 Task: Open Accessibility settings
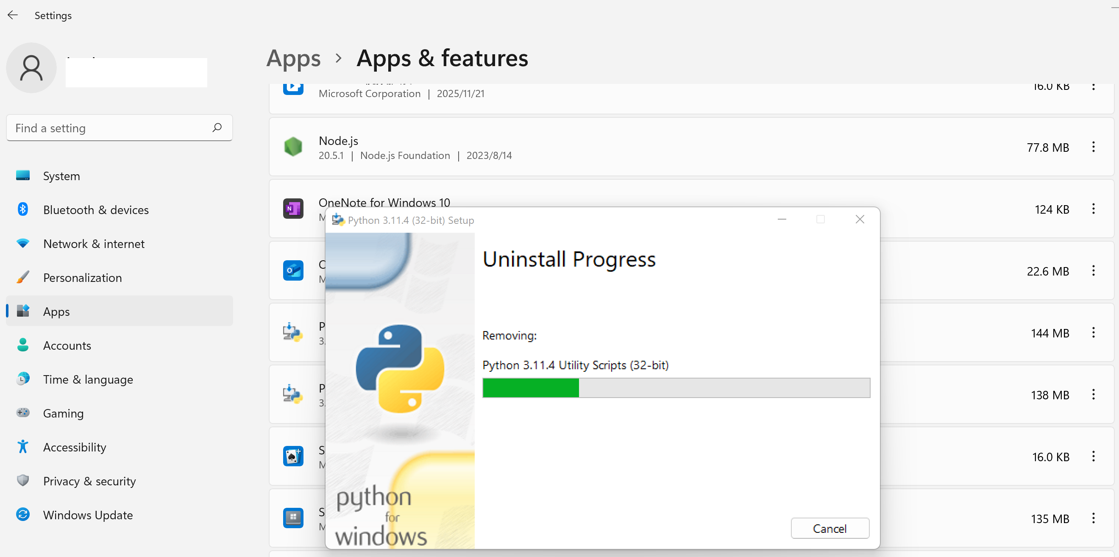pos(120,447)
